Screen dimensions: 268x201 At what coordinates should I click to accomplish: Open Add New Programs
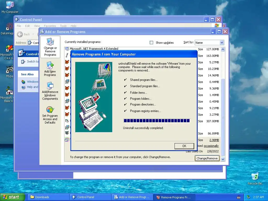[50, 69]
